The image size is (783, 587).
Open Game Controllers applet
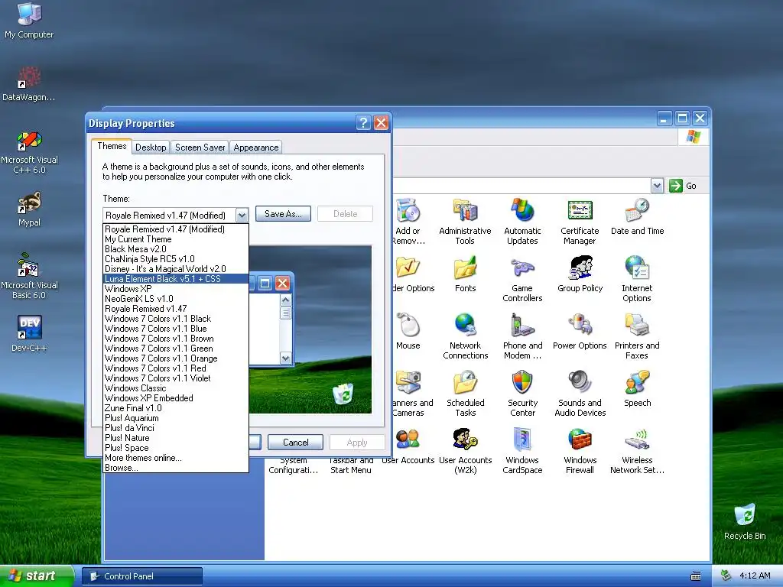tap(522, 279)
